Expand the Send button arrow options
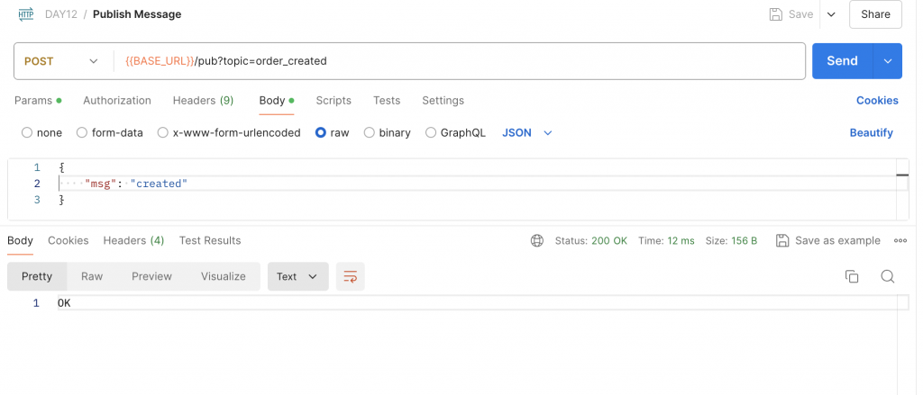The width and height of the screenshot is (923, 395). 888,61
